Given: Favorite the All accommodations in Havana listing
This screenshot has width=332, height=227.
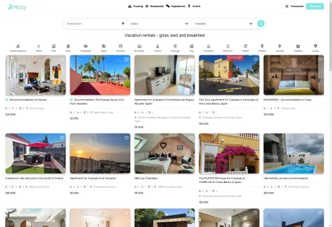Looking at the screenshot, I should pyautogui.click(x=62, y=59).
